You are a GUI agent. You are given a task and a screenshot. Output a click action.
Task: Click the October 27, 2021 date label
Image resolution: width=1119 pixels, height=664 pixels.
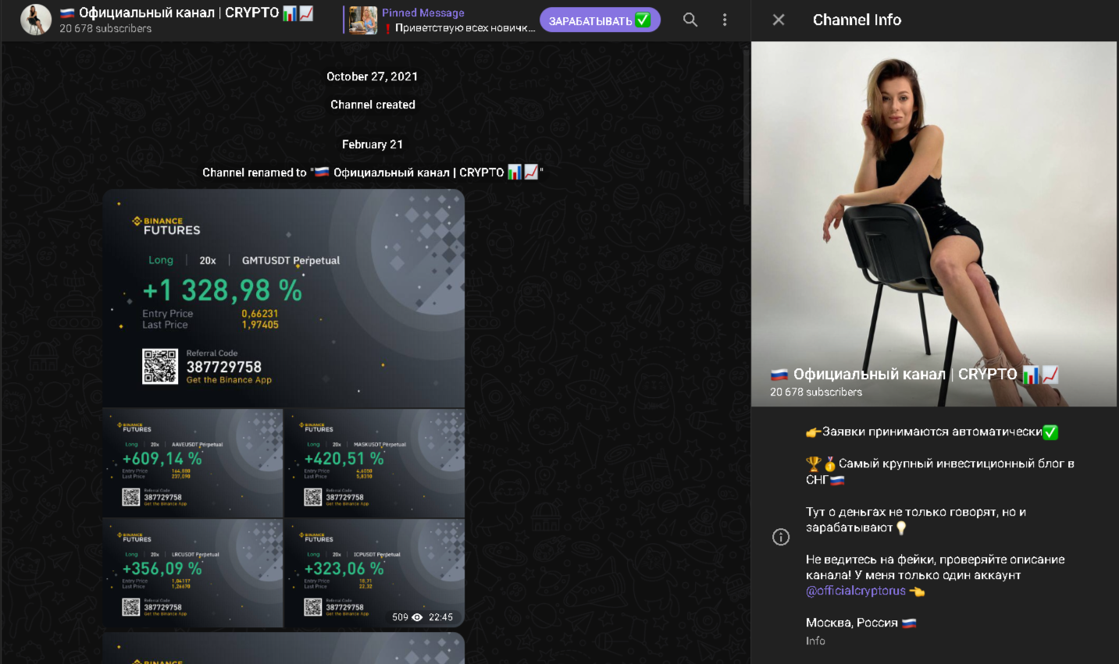(x=372, y=76)
